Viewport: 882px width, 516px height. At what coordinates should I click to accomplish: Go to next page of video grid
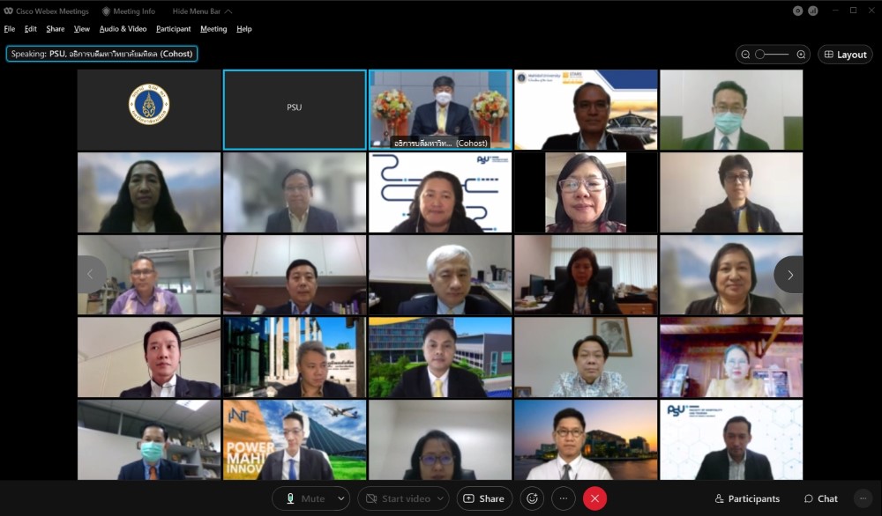[789, 275]
